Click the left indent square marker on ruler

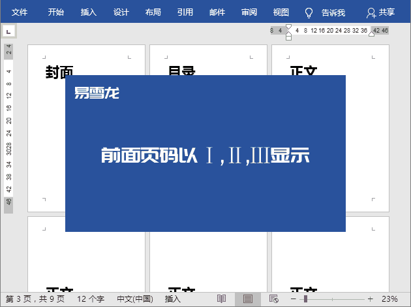pyautogui.click(x=288, y=38)
